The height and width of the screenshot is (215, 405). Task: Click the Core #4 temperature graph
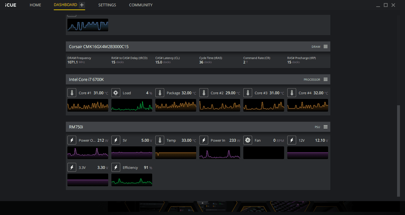click(308, 105)
